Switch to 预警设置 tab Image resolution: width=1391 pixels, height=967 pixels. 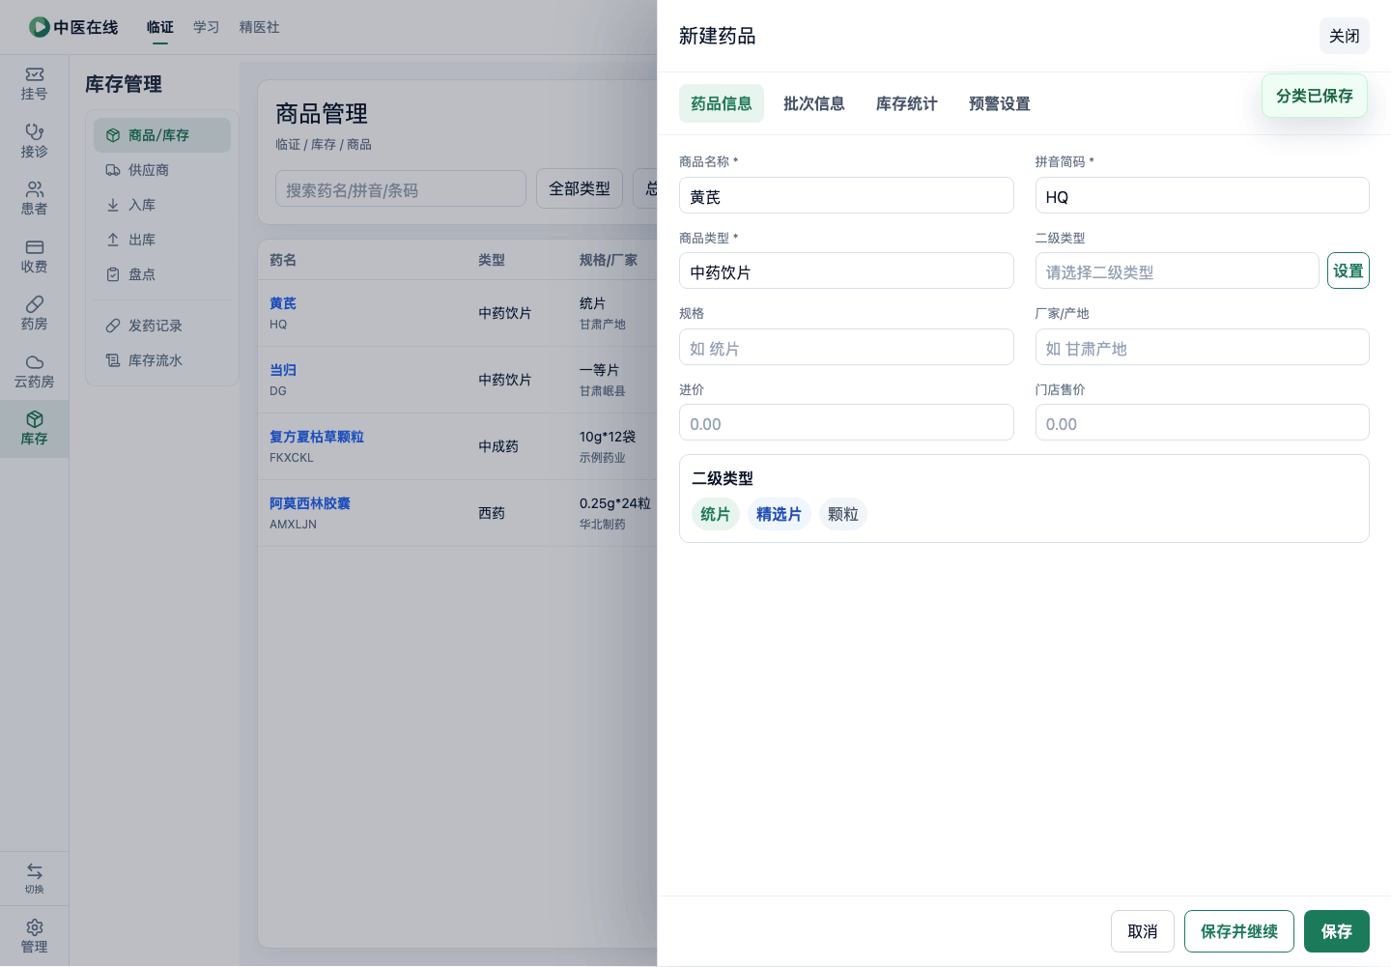point(1000,103)
